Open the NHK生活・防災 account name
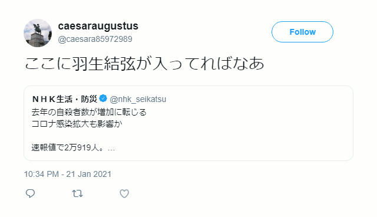 pos(65,99)
